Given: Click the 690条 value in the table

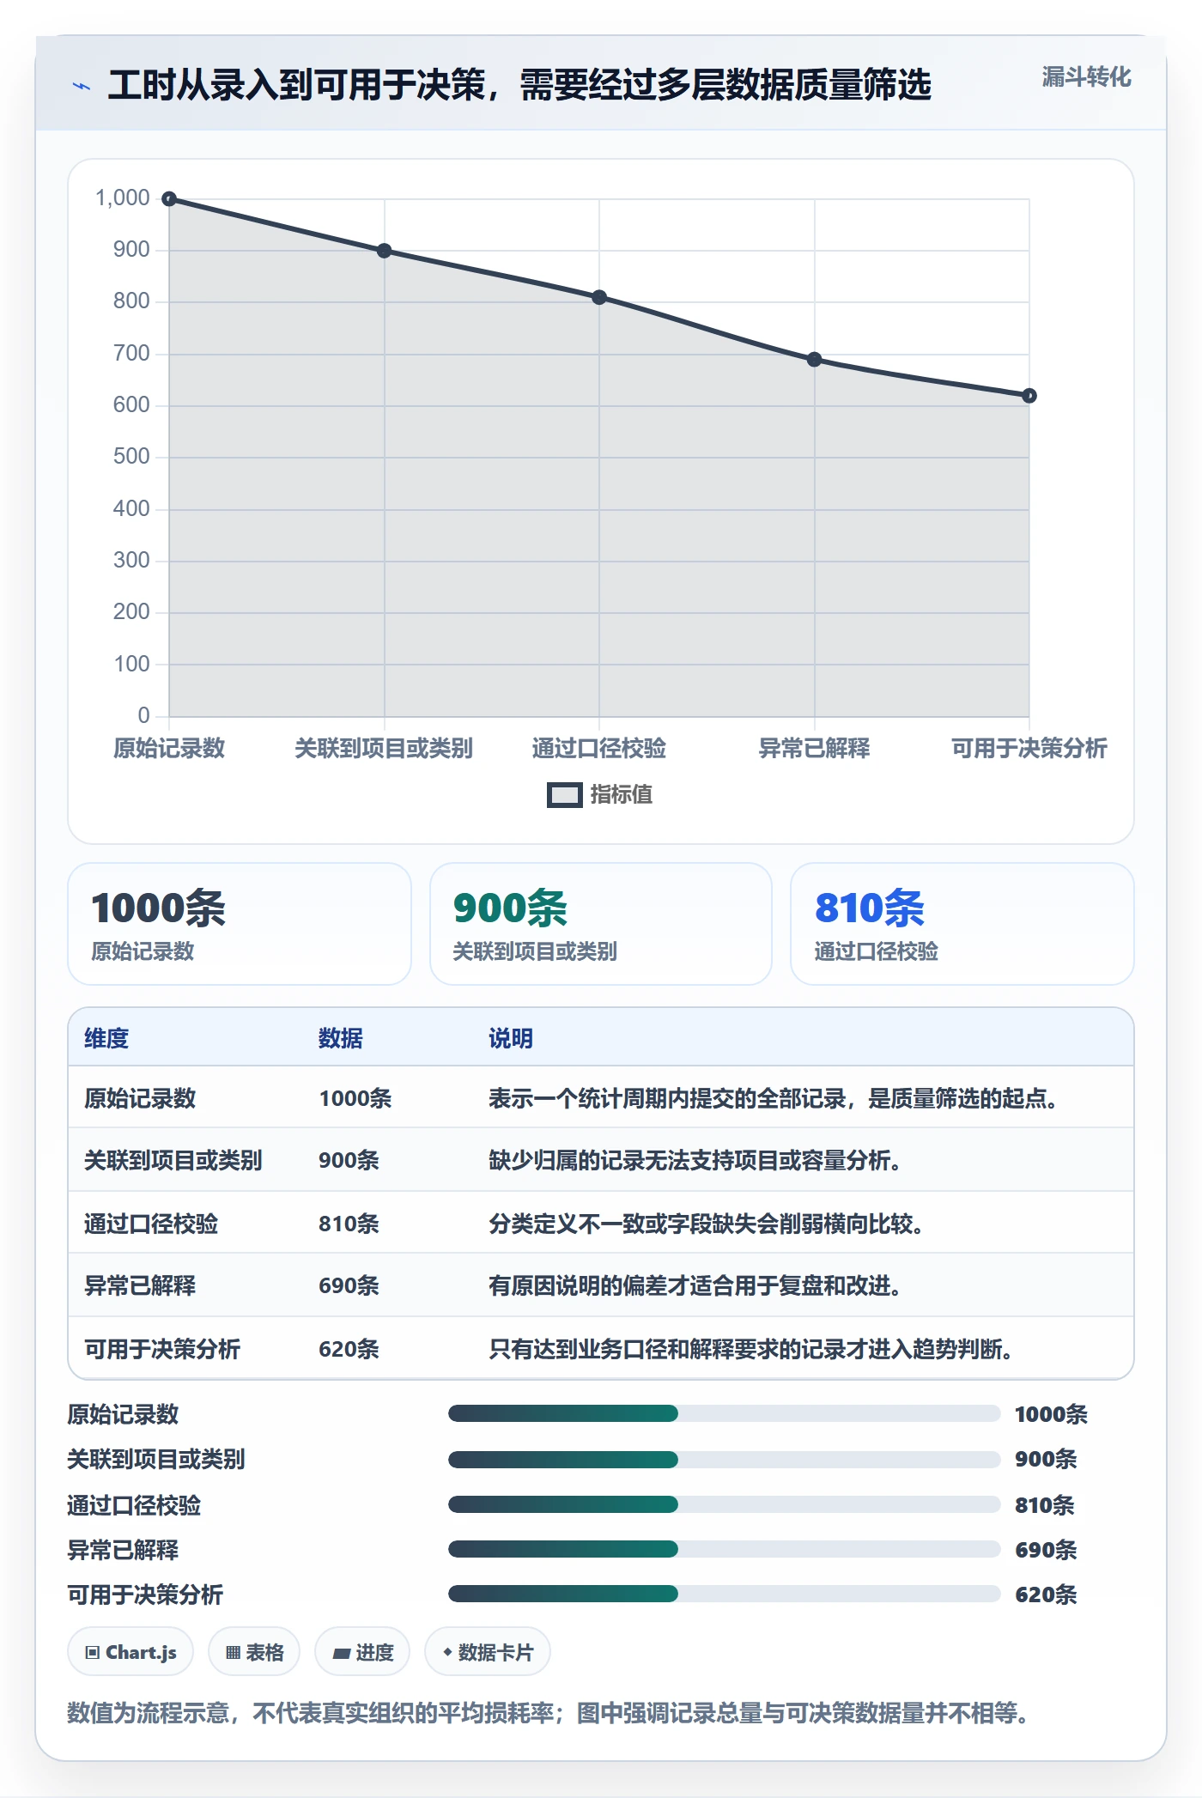Looking at the screenshot, I should point(349,1285).
